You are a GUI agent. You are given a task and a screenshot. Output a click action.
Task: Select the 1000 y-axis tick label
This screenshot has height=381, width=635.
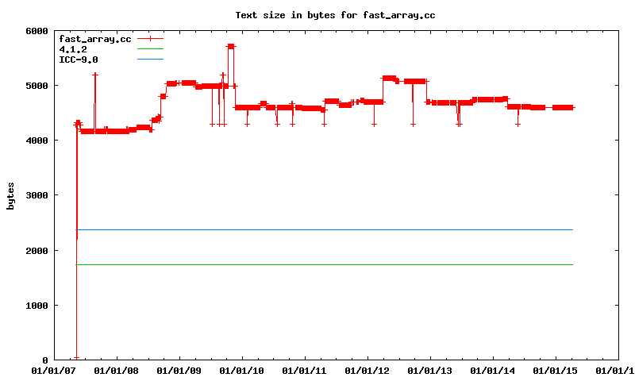pos(37,306)
